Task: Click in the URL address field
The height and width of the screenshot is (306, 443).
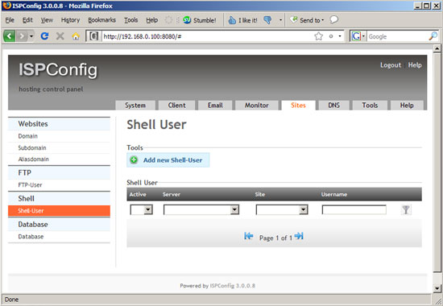Action: pyautogui.click(x=208, y=36)
